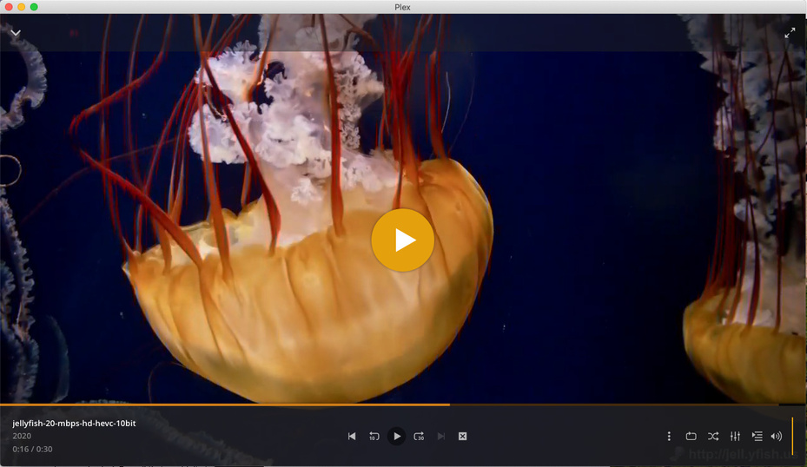Click the title jellyfish-20-mbps-hd-hevc-10bit
Image resolution: width=807 pixels, height=467 pixels.
coord(74,424)
